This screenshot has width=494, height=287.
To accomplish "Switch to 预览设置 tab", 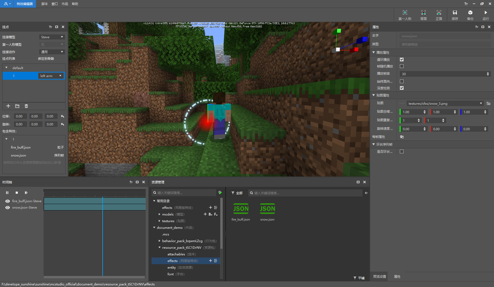I will (x=379, y=276).
